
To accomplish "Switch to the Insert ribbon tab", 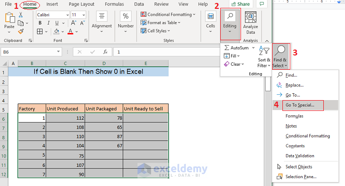I will [52, 4].
